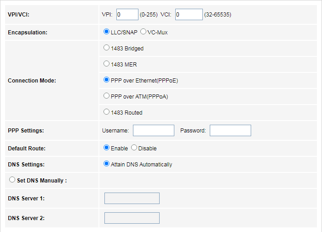This screenshot has height=232, width=322.
Task: Select PPP over ATM (PPPoA) mode
Action: pos(107,96)
